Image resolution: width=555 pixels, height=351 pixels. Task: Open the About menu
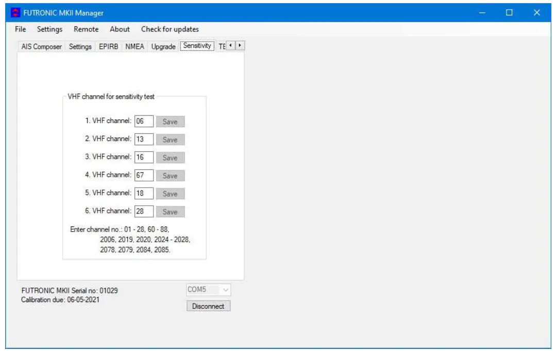click(120, 29)
